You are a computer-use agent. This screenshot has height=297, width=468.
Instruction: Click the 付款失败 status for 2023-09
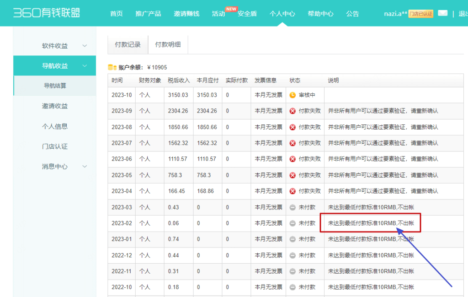pos(310,111)
